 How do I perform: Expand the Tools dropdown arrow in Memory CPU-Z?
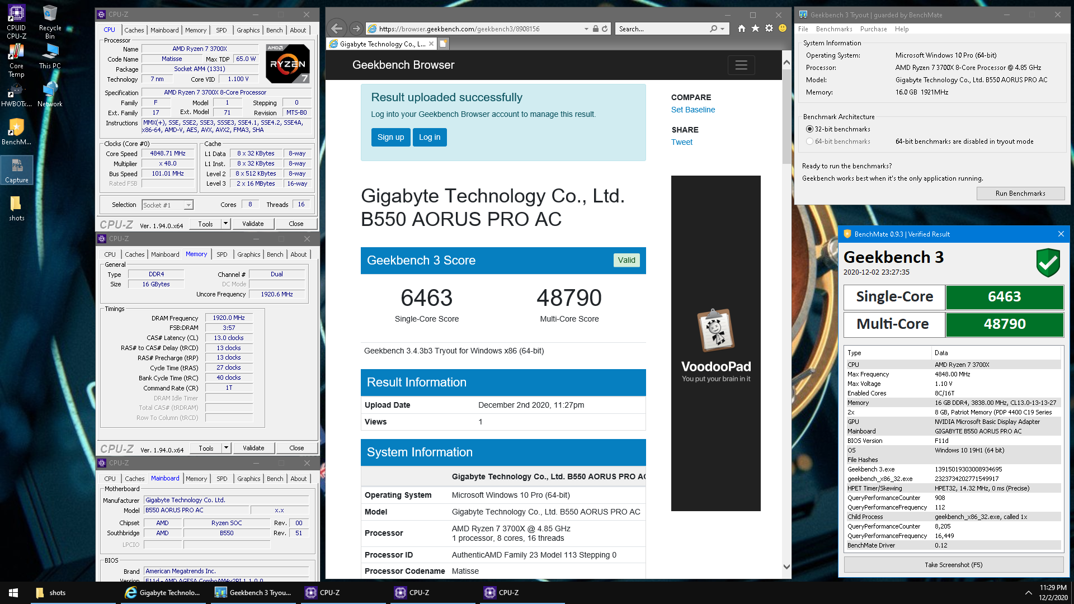(x=226, y=448)
